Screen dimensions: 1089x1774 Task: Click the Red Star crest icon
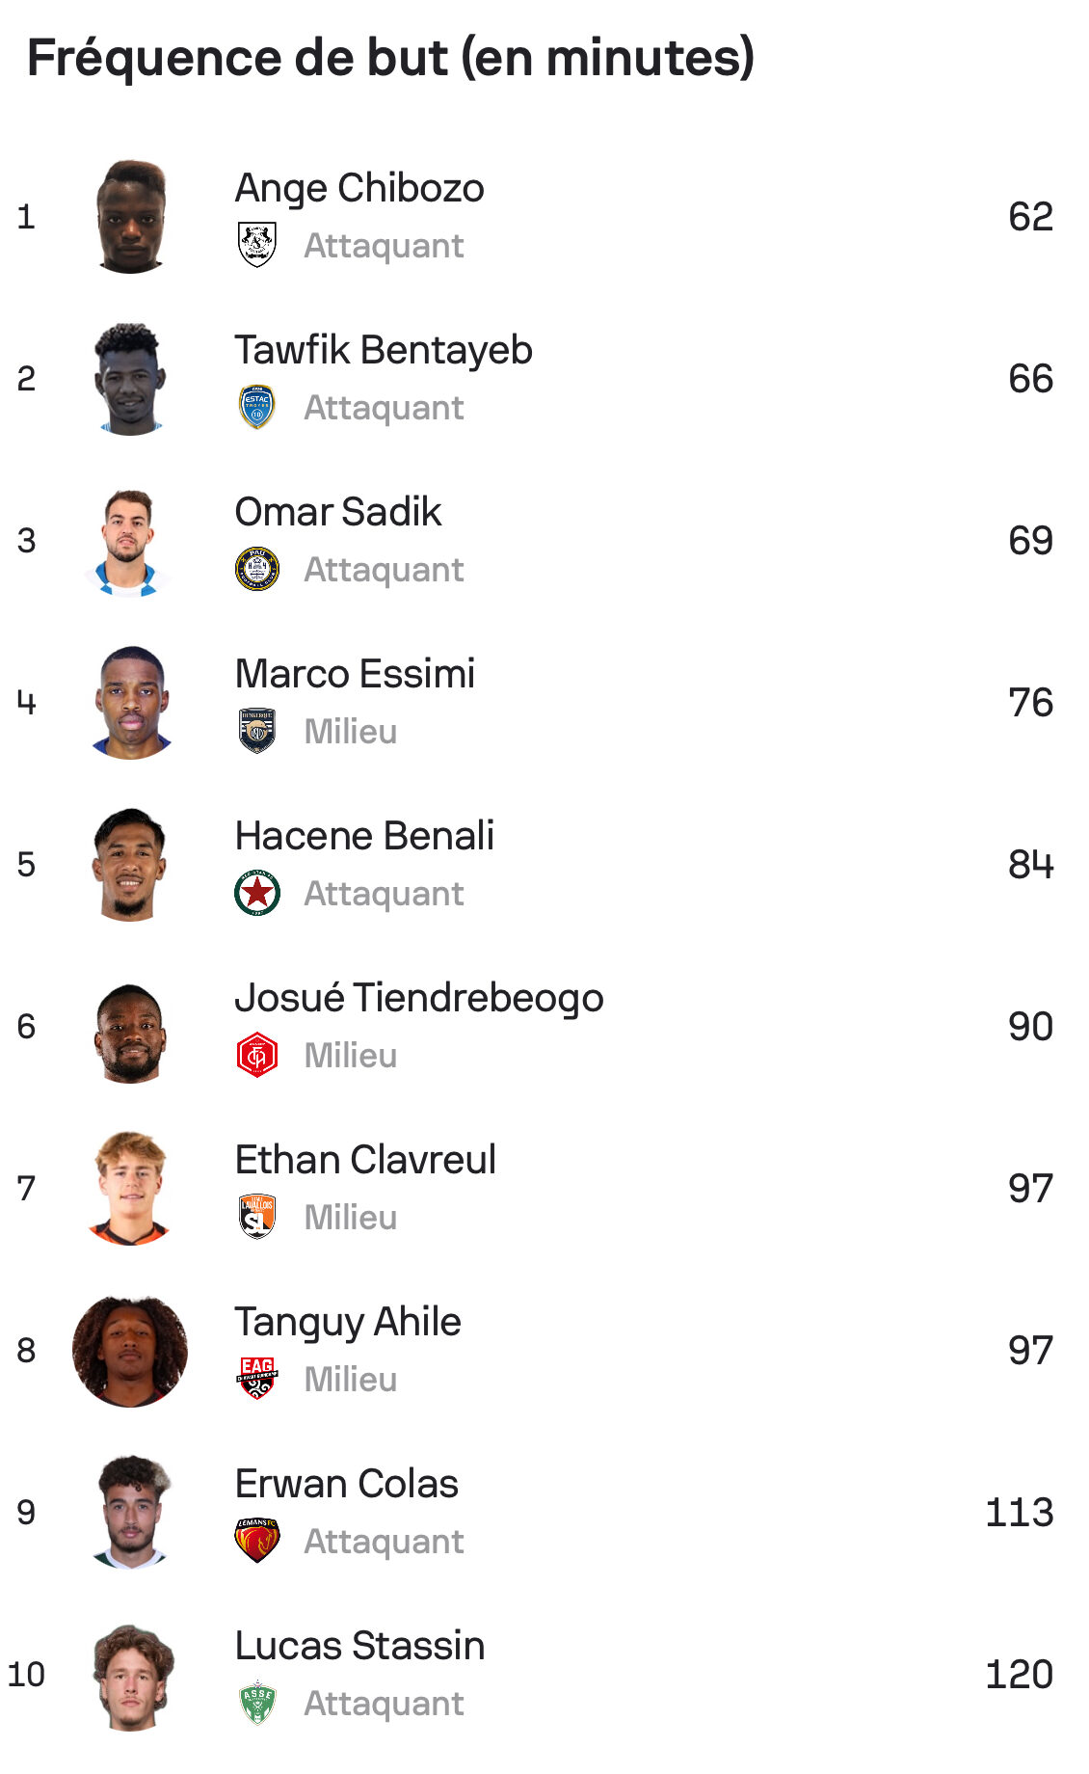(257, 893)
